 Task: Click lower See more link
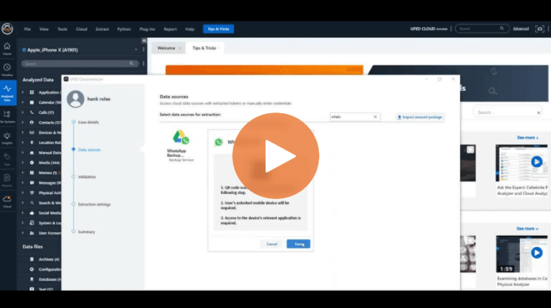[527, 228]
